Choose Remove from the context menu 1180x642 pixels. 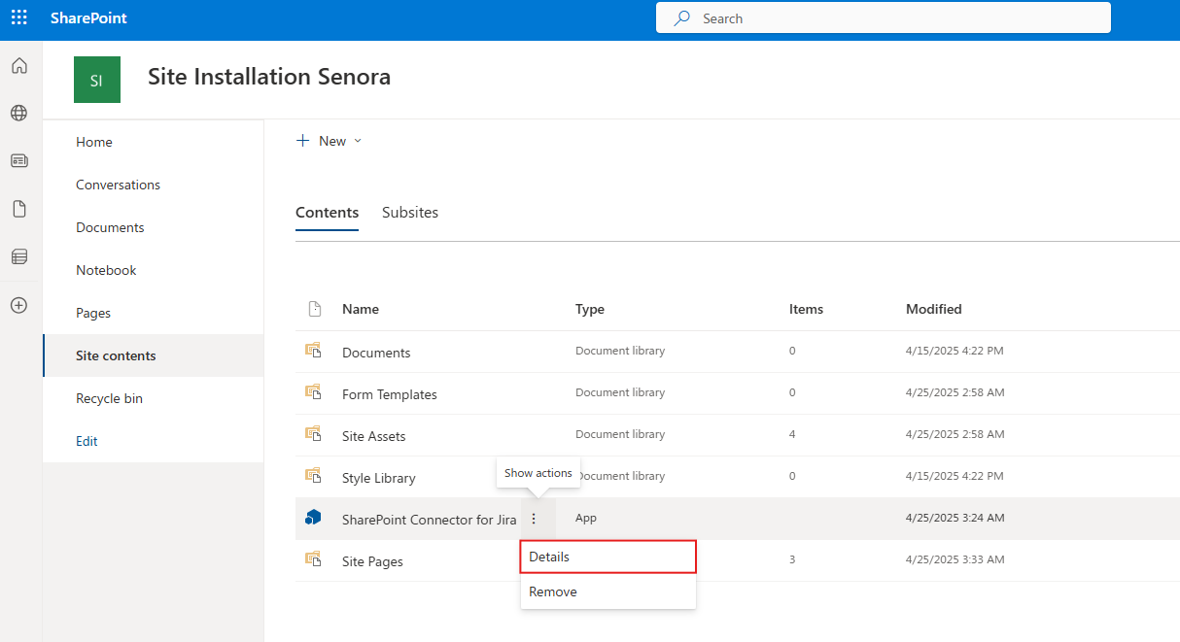click(x=553, y=591)
